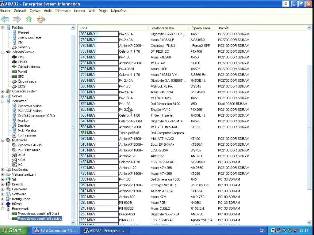Open the Soubor menu
Image resolution: width=314 pixels, height=235 pixels.
click(6, 11)
